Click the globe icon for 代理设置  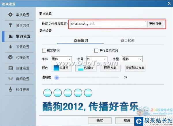coord(10,57)
